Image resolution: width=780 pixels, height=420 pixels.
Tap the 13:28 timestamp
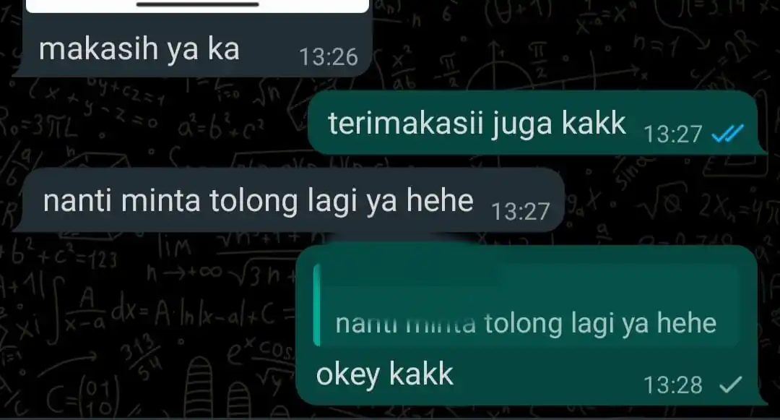672,385
